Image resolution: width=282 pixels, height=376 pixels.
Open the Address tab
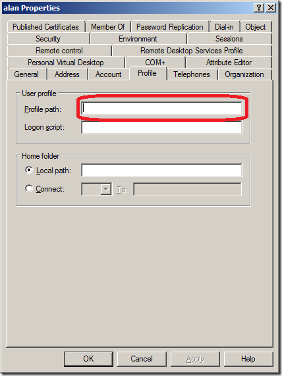pyautogui.click(x=67, y=74)
